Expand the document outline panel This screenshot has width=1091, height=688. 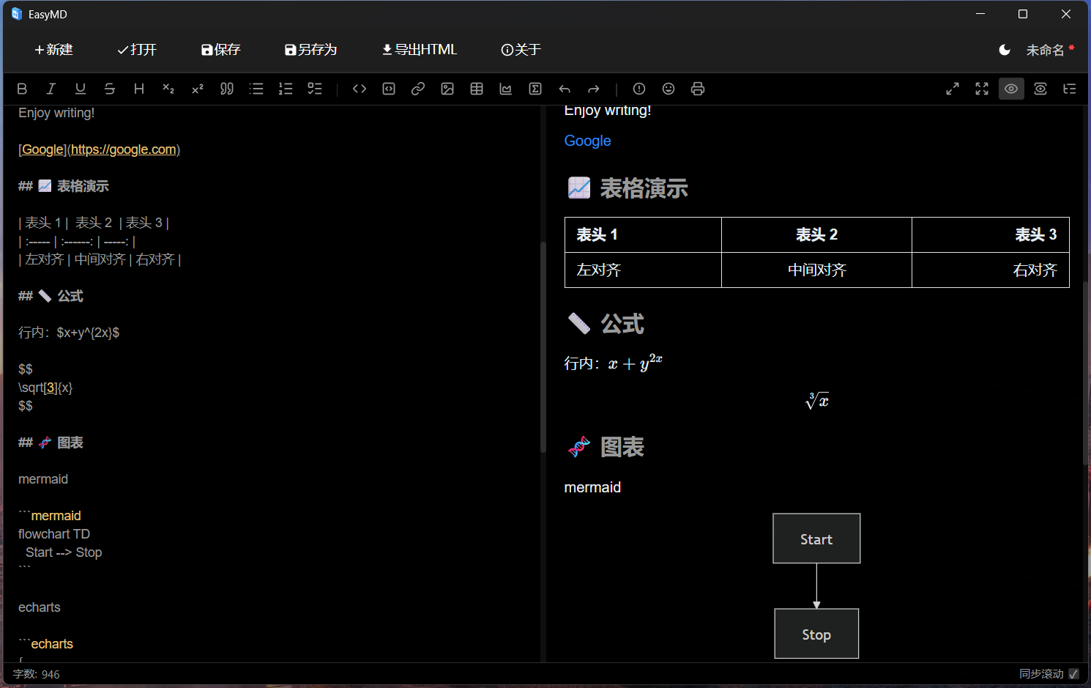(x=1070, y=89)
